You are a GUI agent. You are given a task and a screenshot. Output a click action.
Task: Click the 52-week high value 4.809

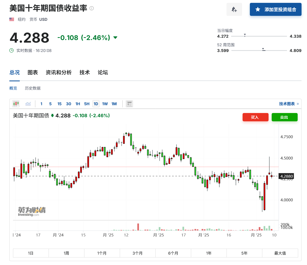pyautogui.click(x=296, y=51)
